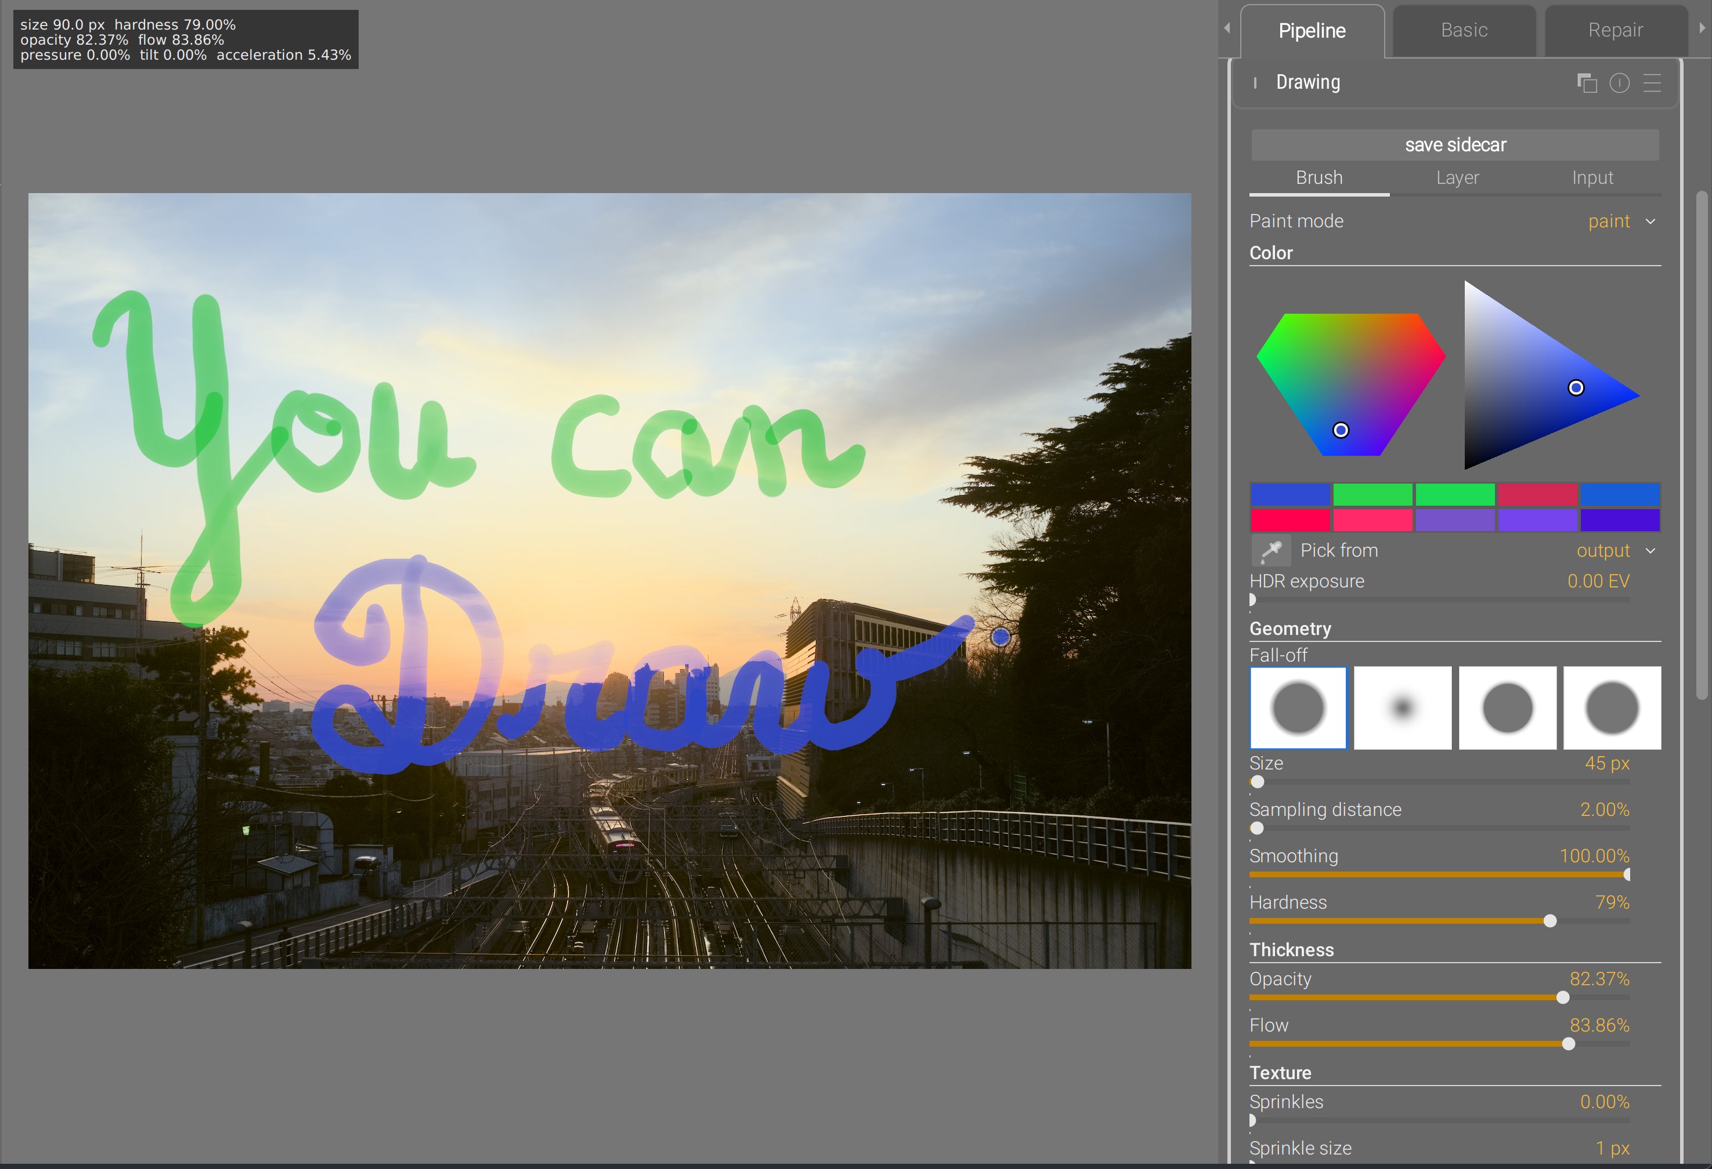The height and width of the screenshot is (1169, 1712).
Task: Click the multiple instances icon in Drawing header
Action: coord(1586,82)
